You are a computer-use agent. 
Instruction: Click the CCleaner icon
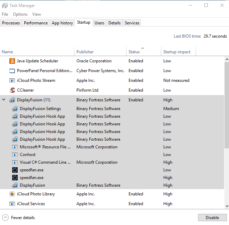pos(12,90)
